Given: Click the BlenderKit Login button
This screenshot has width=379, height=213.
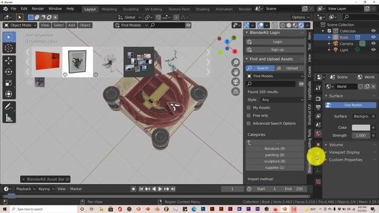Looking at the screenshot, I should (x=275, y=42).
